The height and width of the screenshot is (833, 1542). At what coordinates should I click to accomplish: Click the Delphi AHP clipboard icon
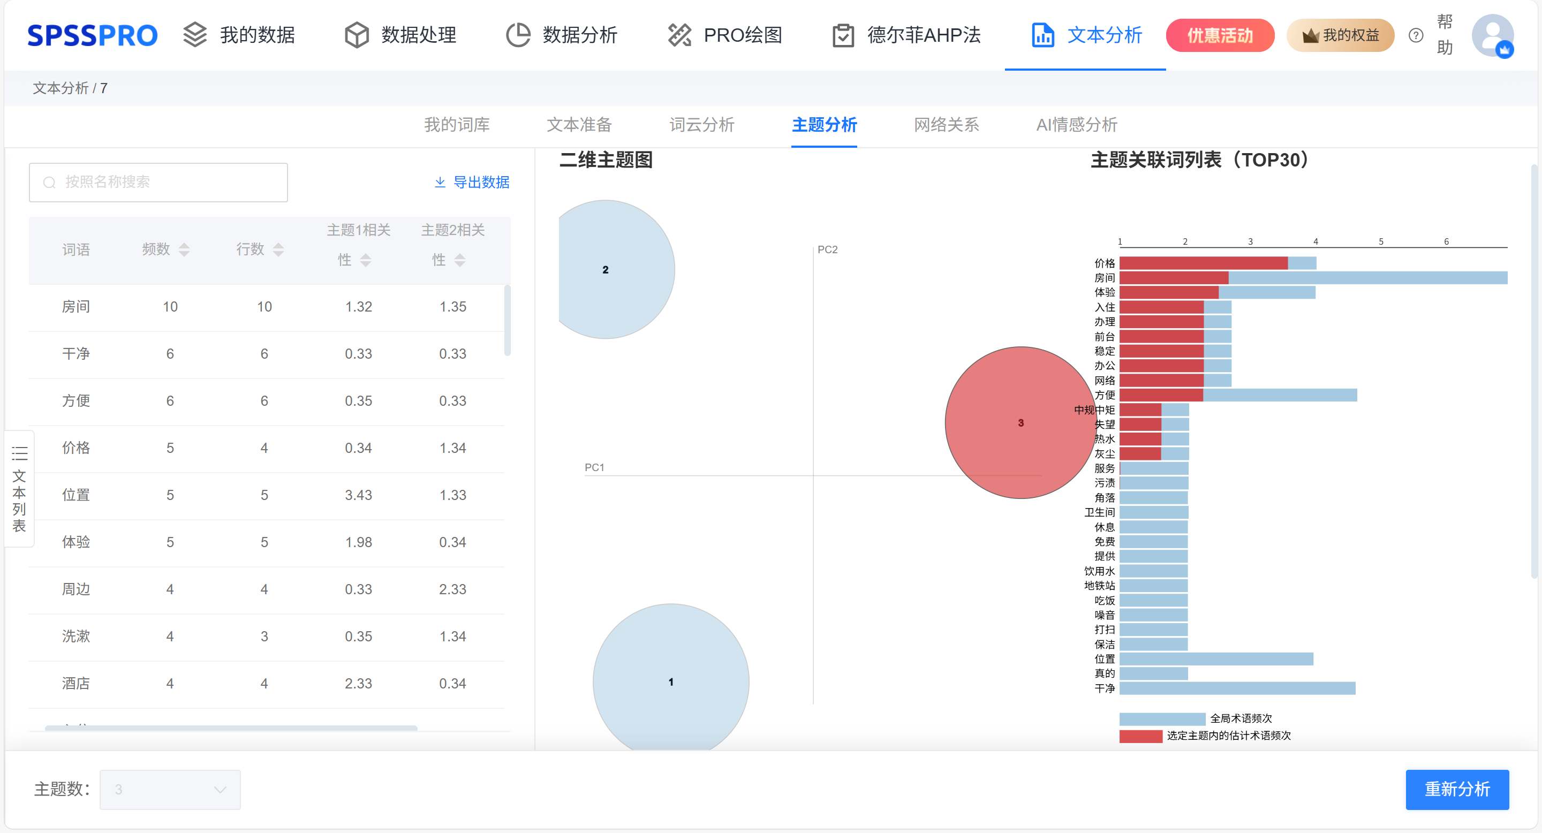click(843, 35)
